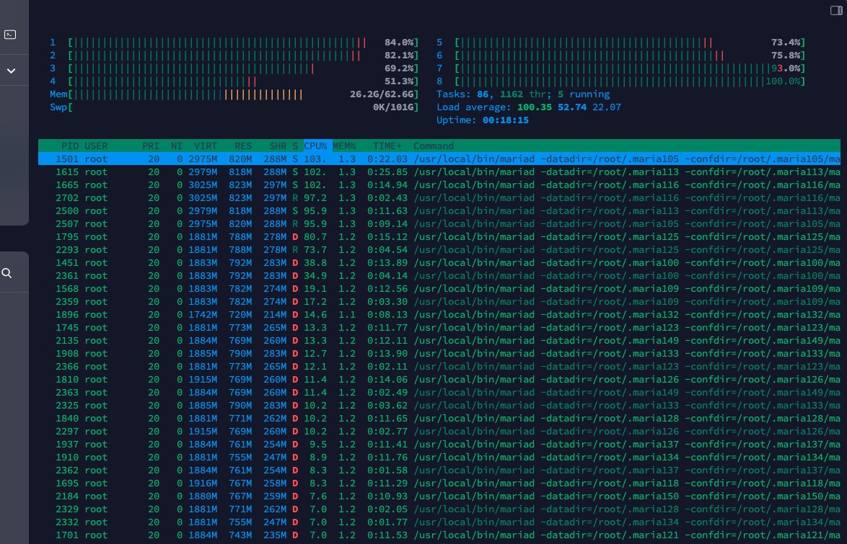Click the CPU 8 usage meter at 100.0%
The width and height of the screenshot is (847, 544).
pos(621,81)
